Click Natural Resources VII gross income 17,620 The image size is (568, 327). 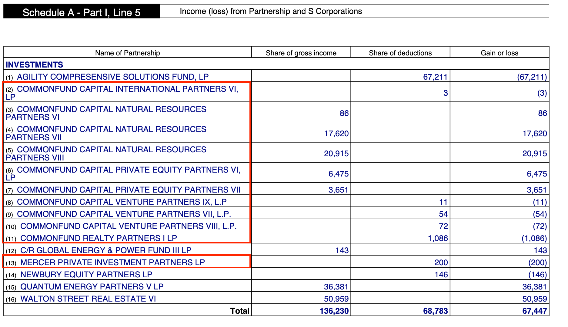click(336, 134)
